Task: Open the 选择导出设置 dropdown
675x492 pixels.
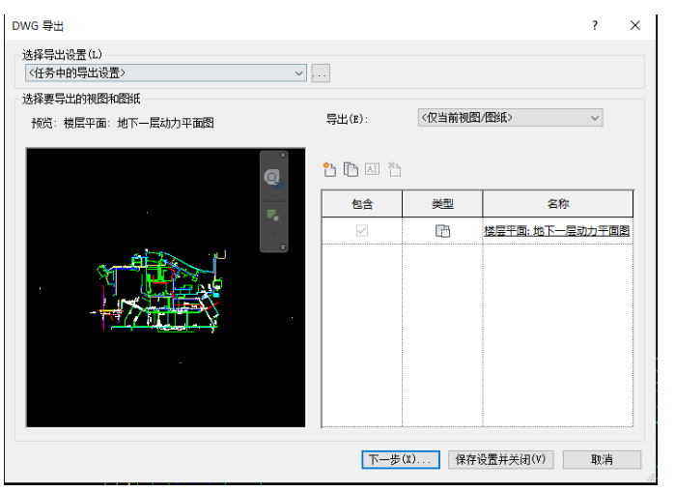Action: click(x=166, y=72)
